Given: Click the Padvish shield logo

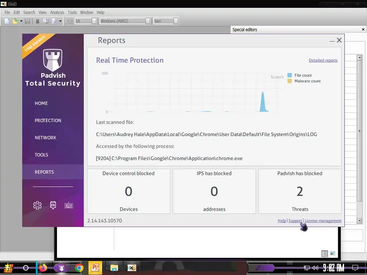Looking at the screenshot, I should (53, 60).
